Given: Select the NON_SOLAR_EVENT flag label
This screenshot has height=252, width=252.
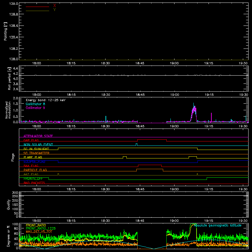Looking at the screenshot, I should click(38, 145).
